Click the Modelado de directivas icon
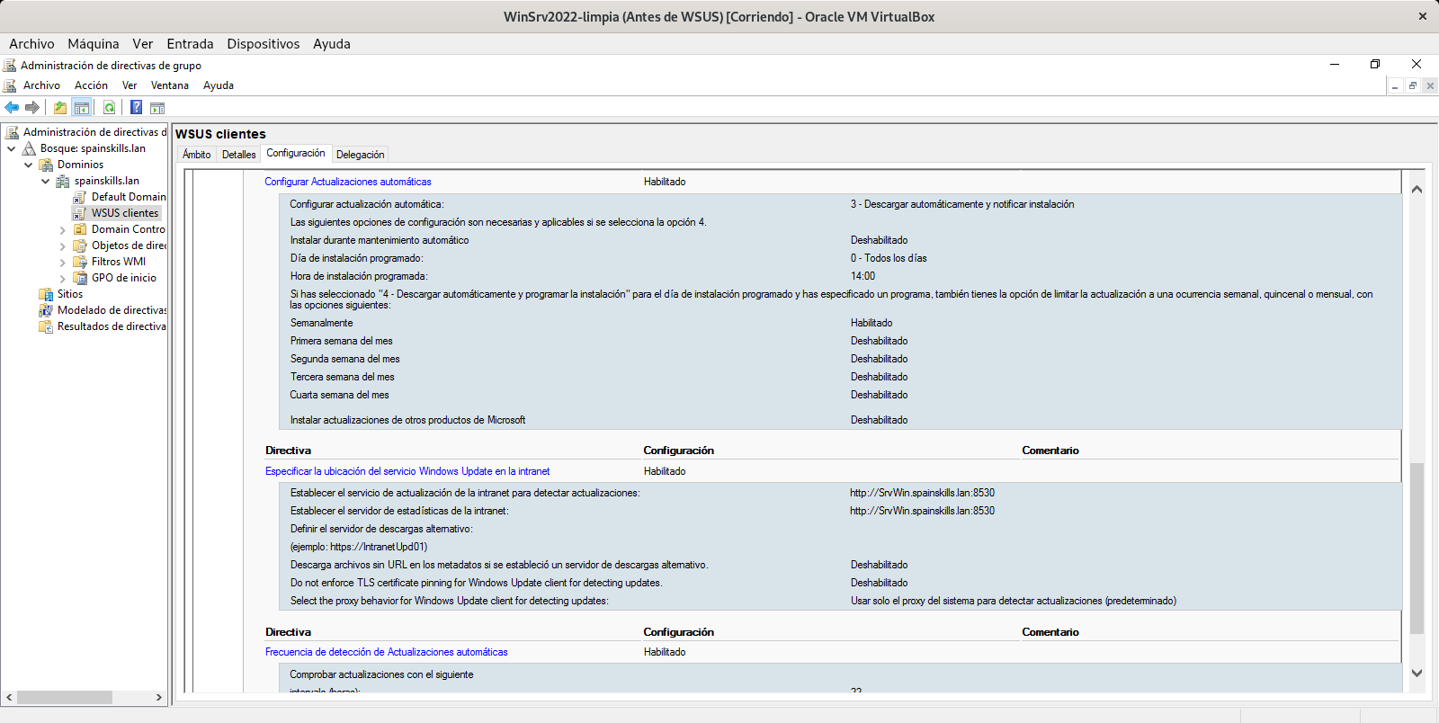This screenshot has width=1439, height=723. [46, 310]
